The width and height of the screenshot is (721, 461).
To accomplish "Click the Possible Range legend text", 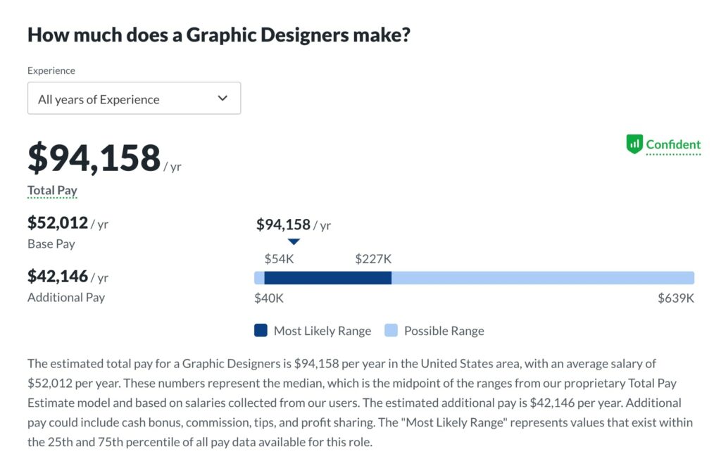I will pos(444,331).
